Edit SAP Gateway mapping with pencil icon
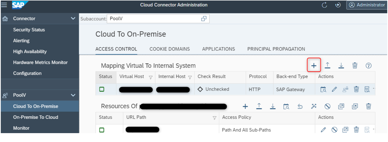This screenshot has height=142, width=388. click(334, 89)
